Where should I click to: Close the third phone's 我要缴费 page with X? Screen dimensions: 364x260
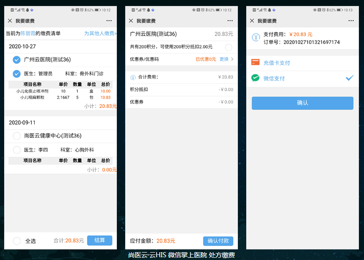[x=252, y=21]
